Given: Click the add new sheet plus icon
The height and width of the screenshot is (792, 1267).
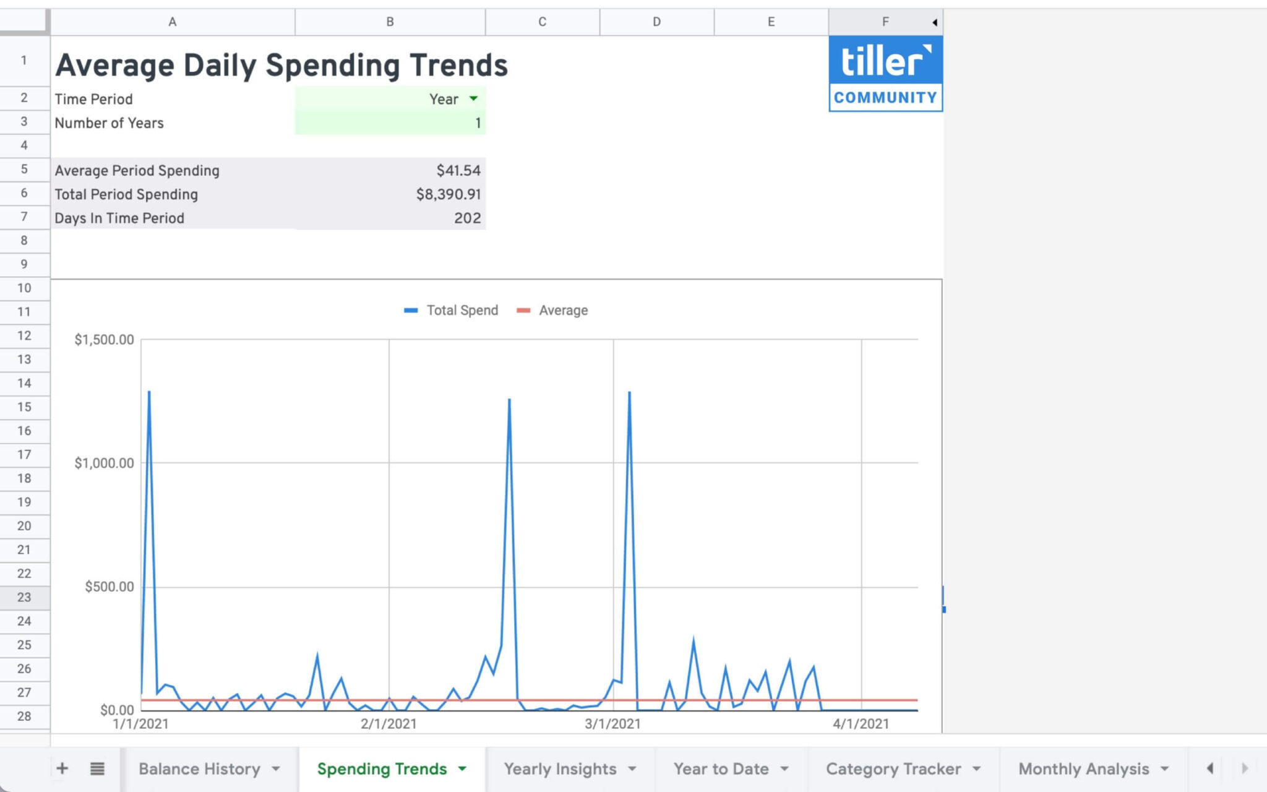Looking at the screenshot, I should click(x=62, y=768).
